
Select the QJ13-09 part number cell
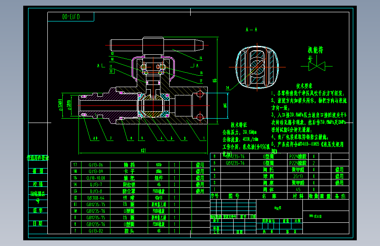[x=96, y=172]
